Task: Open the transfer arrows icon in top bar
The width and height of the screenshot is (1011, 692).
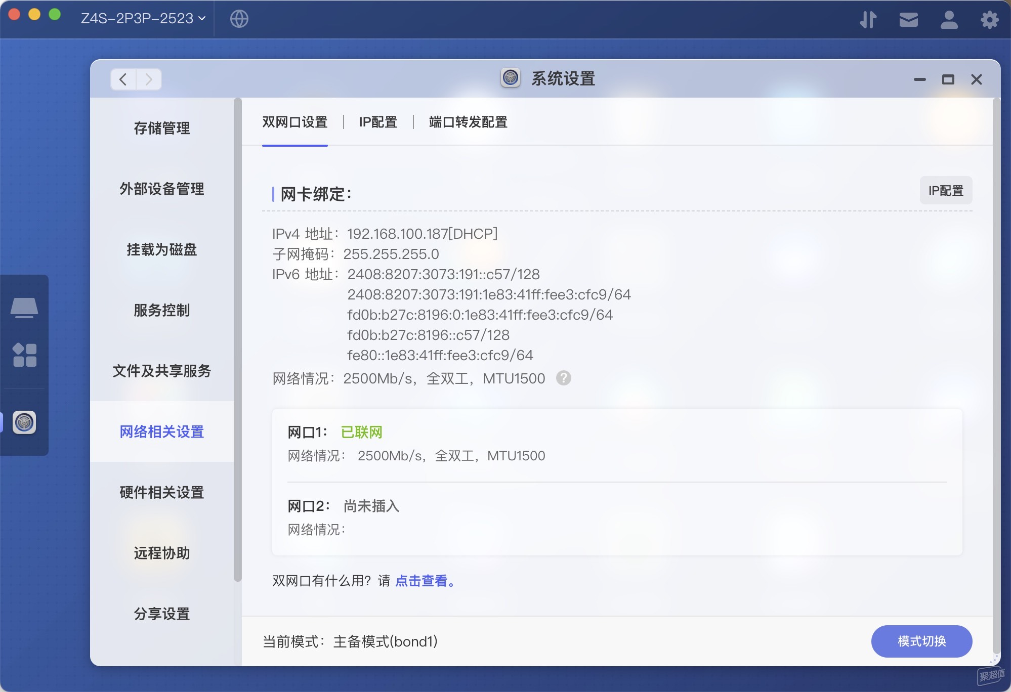Action: [868, 20]
